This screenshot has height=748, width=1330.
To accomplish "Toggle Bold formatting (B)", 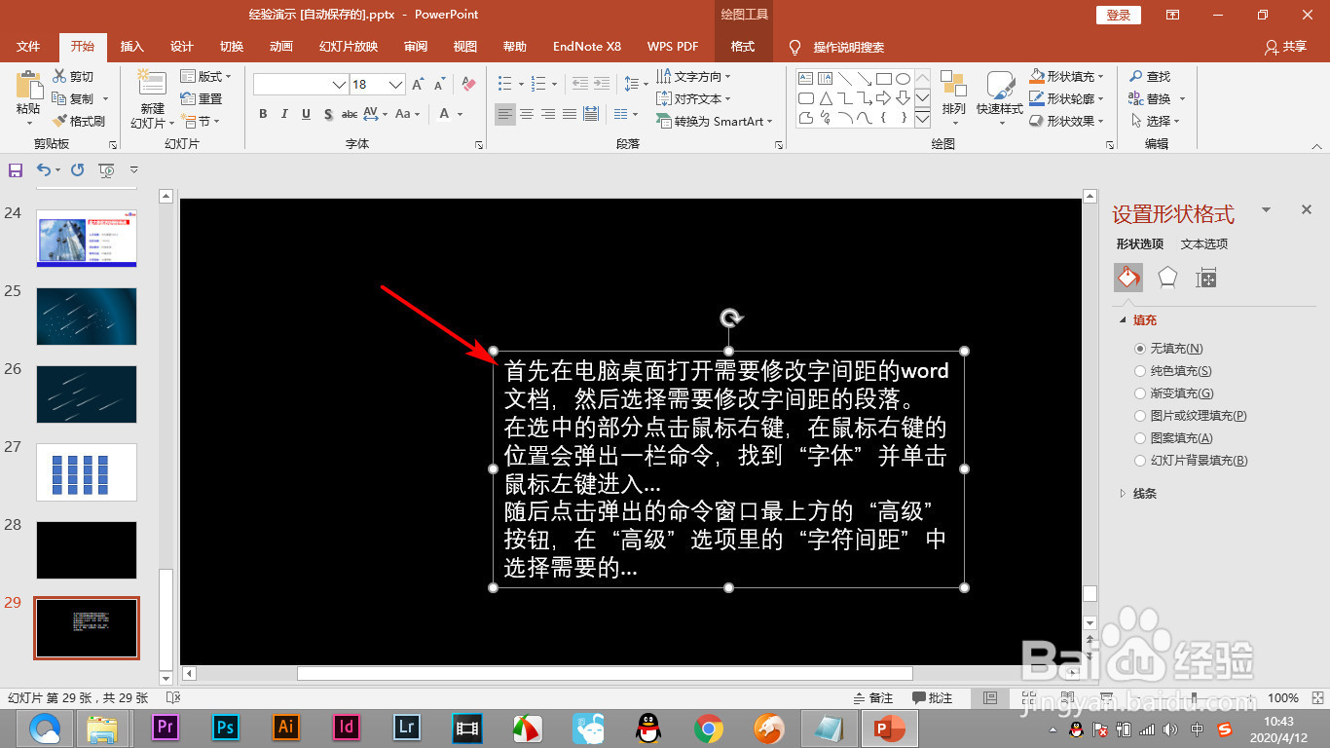I will pos(263,114).
